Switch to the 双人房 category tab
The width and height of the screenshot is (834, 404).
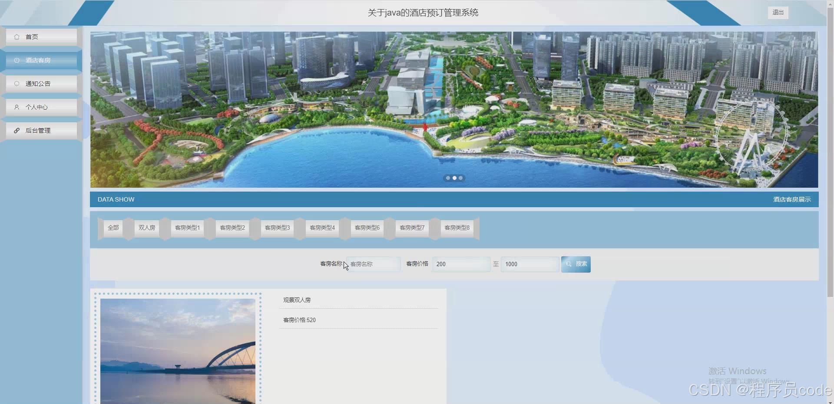(x=146, y=228)
